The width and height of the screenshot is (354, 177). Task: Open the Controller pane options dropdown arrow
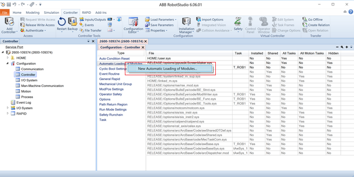pos(88,41)
